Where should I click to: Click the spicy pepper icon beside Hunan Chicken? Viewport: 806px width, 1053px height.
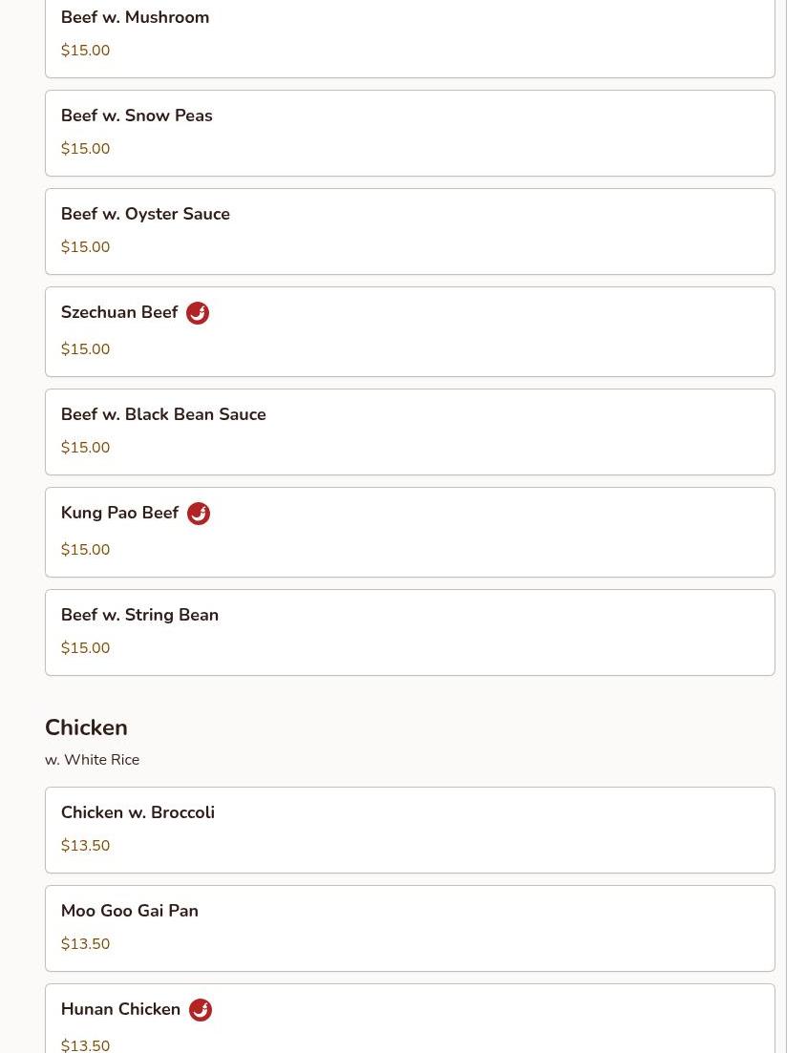coord(201,1010)
